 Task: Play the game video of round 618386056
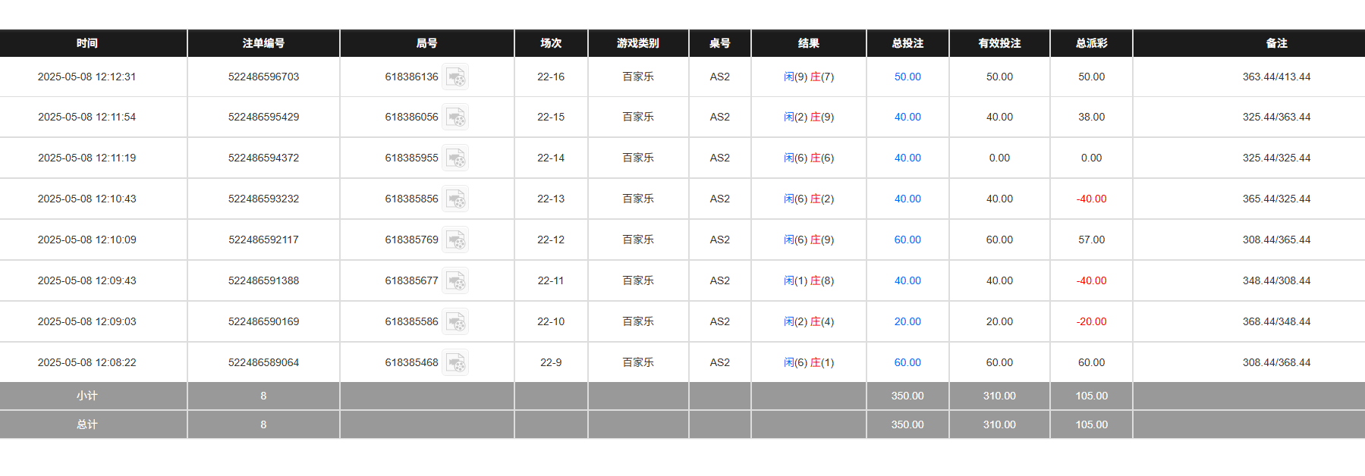tap(456, 117)
